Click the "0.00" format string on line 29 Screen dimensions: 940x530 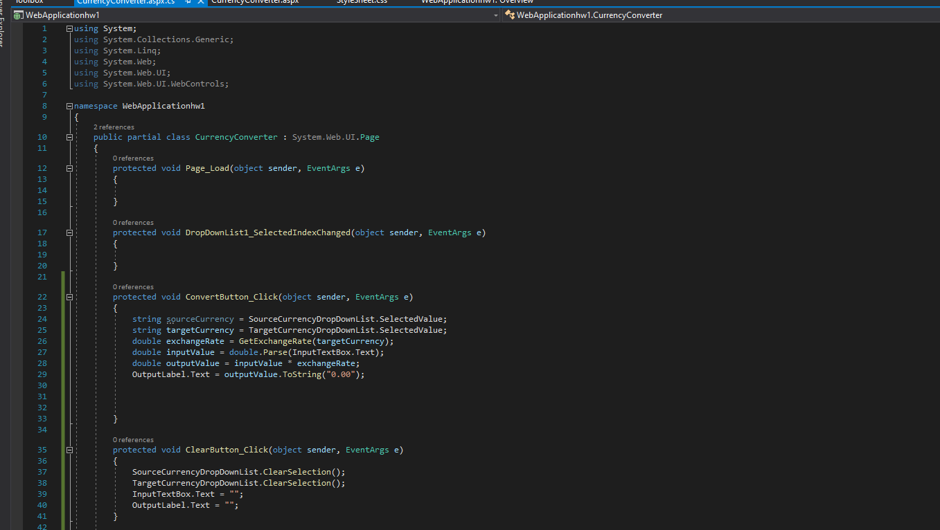pyautogui.click(x=341, y=374)
